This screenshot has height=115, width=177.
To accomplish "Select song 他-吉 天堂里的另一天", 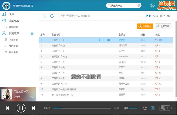I will (x=63, y=95).
